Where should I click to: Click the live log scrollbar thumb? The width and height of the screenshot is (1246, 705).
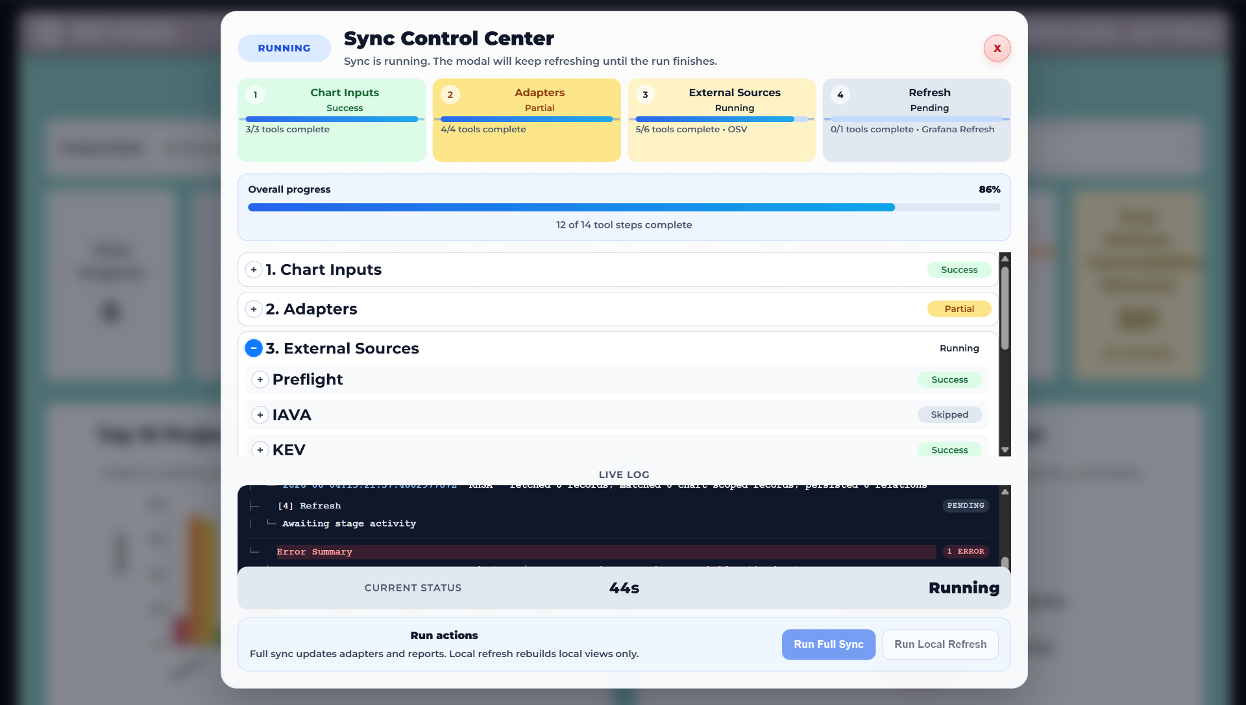1005,562
